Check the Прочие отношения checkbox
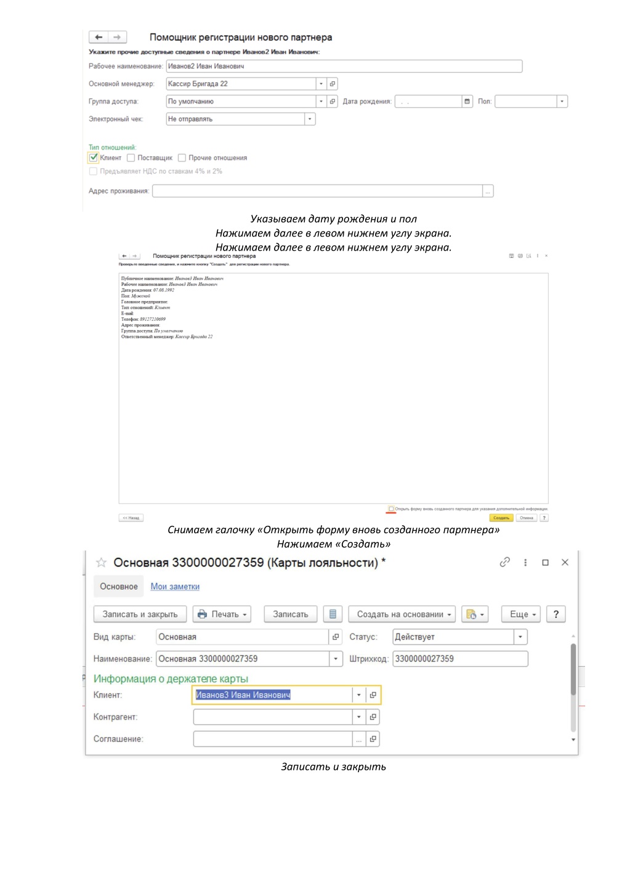The height and width of the screenshot is (891, 630). (x=182, y=158)
